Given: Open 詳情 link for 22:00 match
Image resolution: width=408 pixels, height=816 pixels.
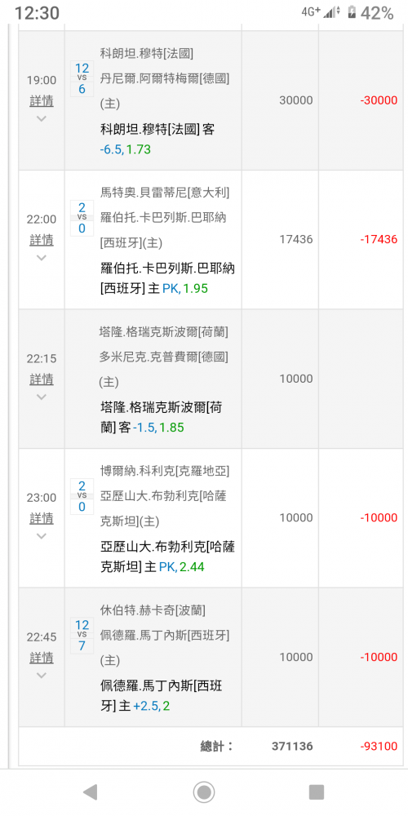Looking at the screenshot, I should 42,240.
